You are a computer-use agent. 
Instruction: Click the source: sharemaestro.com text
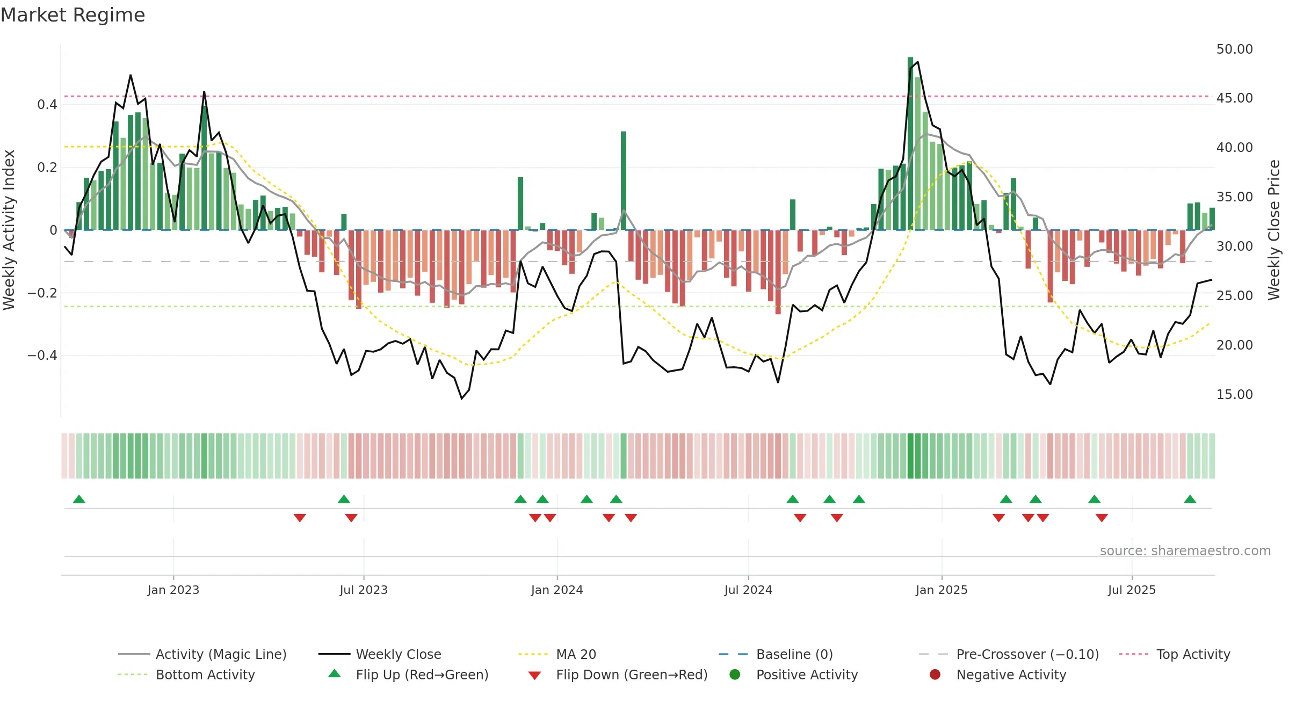coord(1185,550)
